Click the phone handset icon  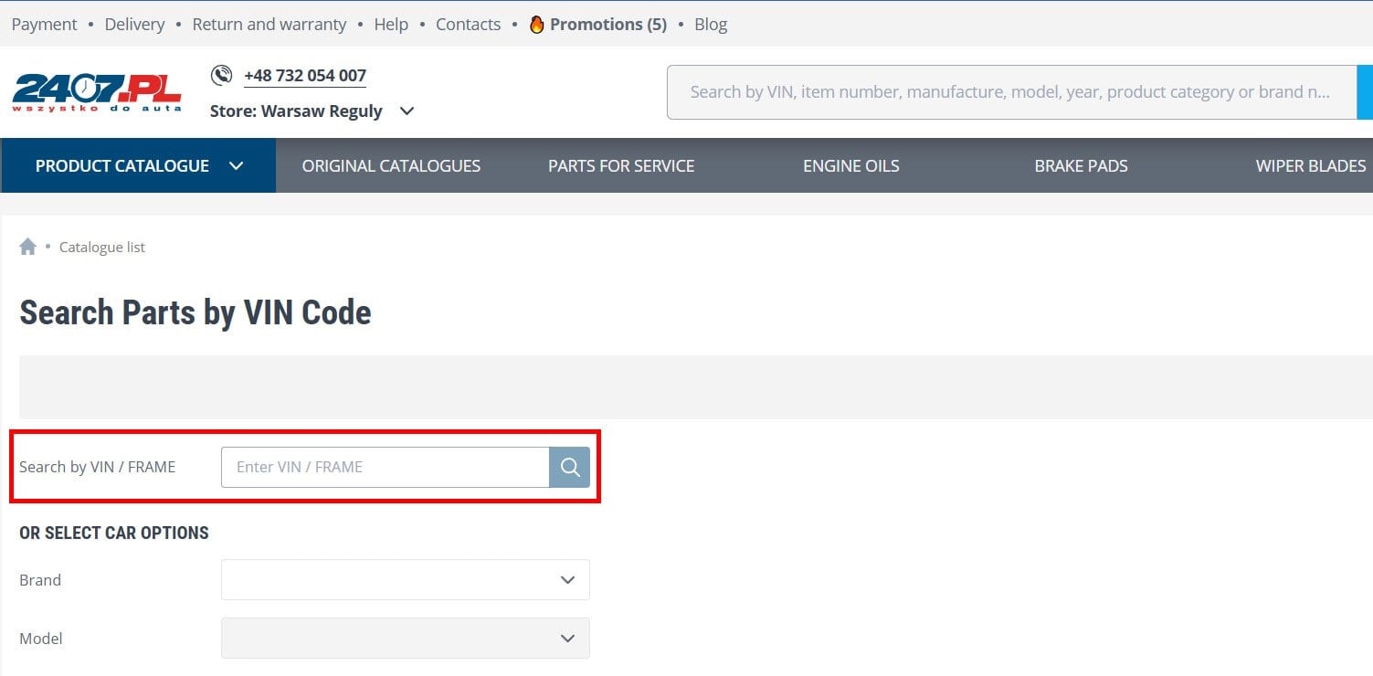221,75
